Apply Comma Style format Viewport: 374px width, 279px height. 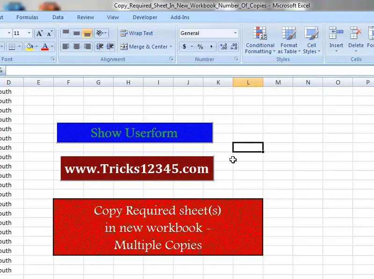211,46
